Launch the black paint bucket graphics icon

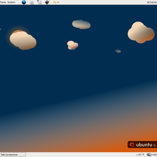[47, 2]
